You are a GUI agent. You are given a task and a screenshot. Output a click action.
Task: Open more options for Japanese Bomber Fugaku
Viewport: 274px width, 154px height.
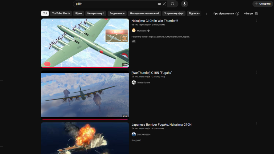[x=257, y=124]
